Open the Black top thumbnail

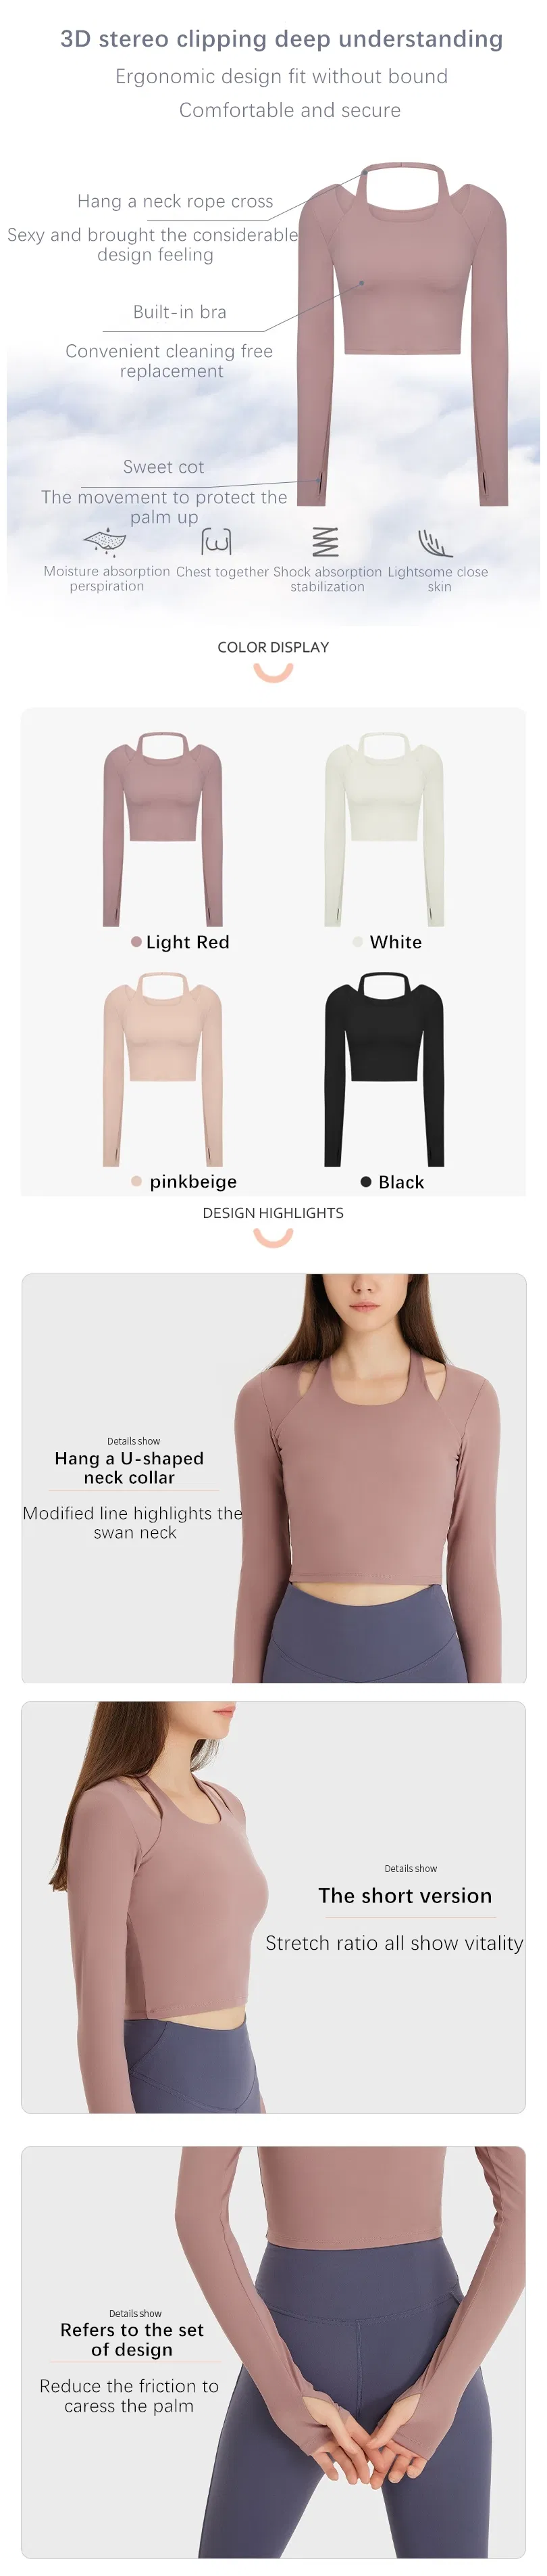click(384, 1069)
